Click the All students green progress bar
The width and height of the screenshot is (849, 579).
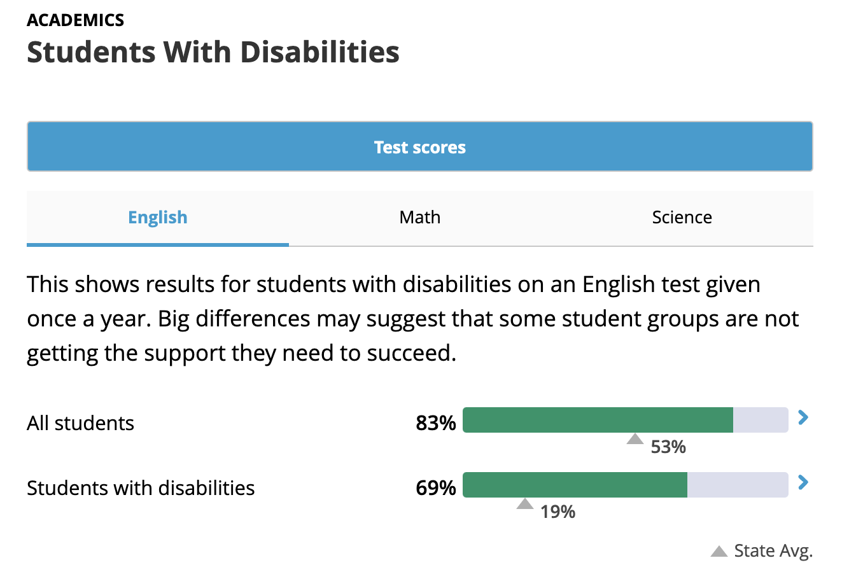[598, 420]
